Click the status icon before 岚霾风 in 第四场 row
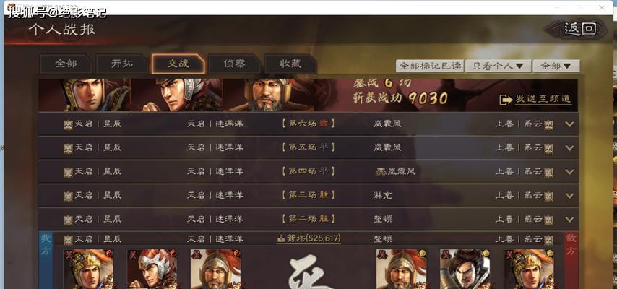Screen dimensions: 617x289 (x=381, y=172)
